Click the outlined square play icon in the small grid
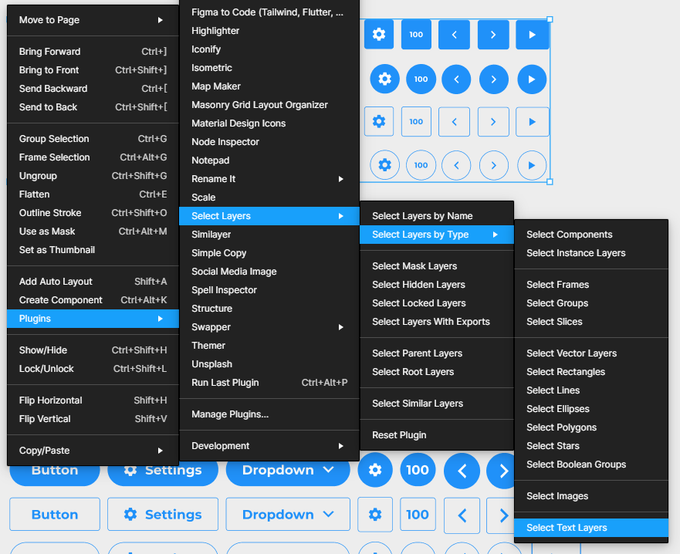This screenshot has height=554, width=680. point(532,121)
